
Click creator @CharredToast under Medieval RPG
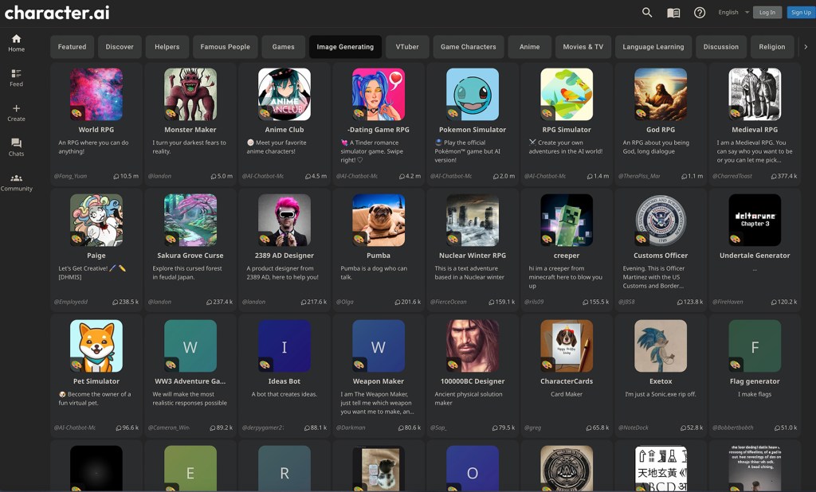(732, 176)
